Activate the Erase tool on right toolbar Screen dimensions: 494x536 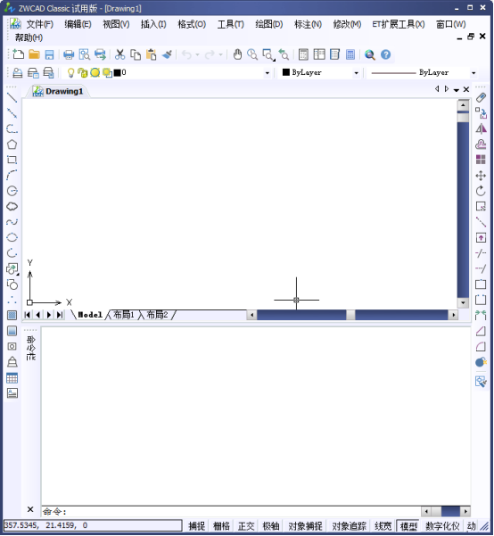[x=481, y=97]
